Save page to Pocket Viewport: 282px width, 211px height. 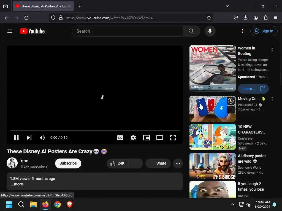coord(236,18)
